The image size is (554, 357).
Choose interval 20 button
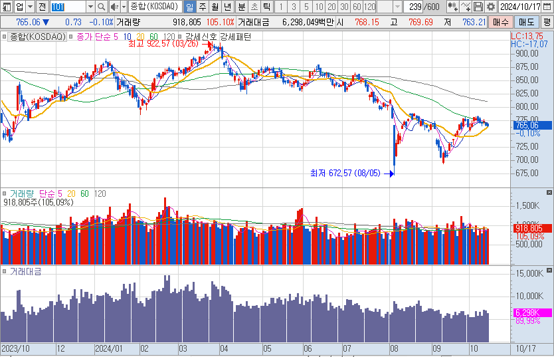331,7
